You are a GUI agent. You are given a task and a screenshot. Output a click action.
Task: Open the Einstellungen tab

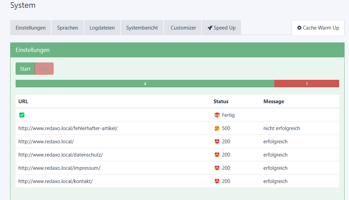pos(31,28)
